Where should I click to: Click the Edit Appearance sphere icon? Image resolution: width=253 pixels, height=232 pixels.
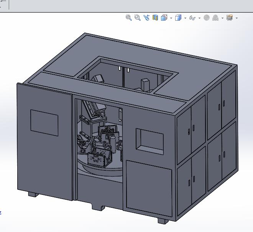coord(207,18)
